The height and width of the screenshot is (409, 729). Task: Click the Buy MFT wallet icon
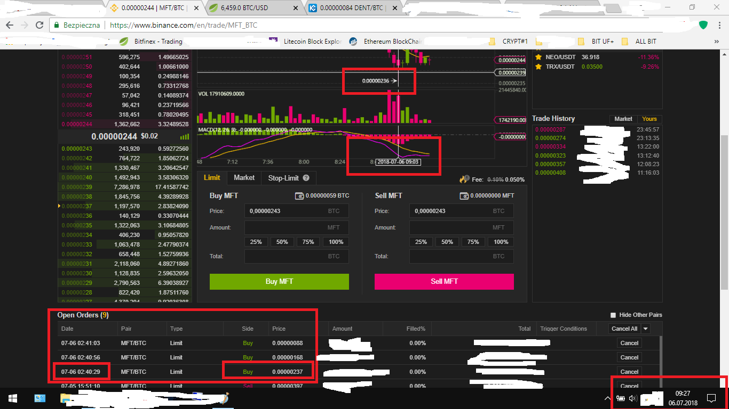pyautogui.click(x=299, y=196)
